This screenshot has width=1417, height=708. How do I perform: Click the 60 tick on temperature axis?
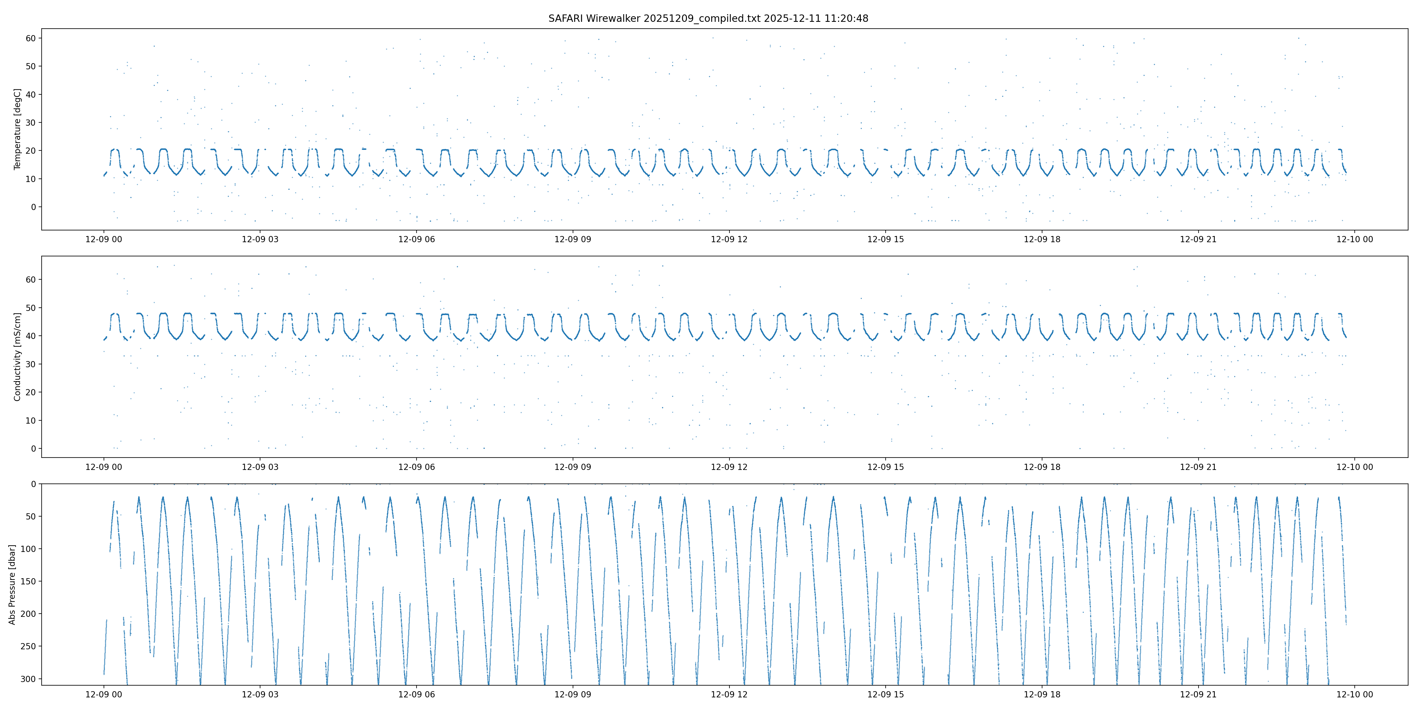pos(30,38)
